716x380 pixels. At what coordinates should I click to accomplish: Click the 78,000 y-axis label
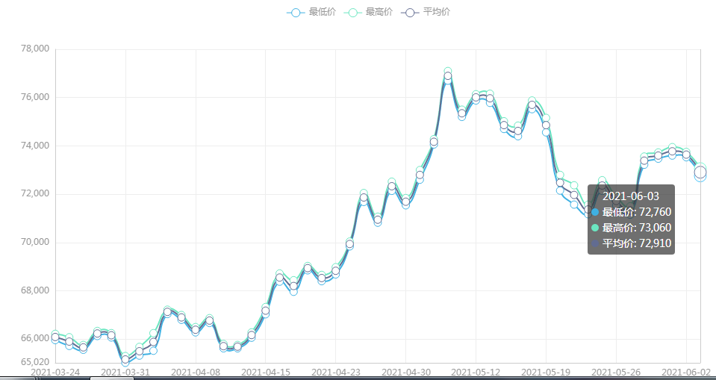point(34,49)
